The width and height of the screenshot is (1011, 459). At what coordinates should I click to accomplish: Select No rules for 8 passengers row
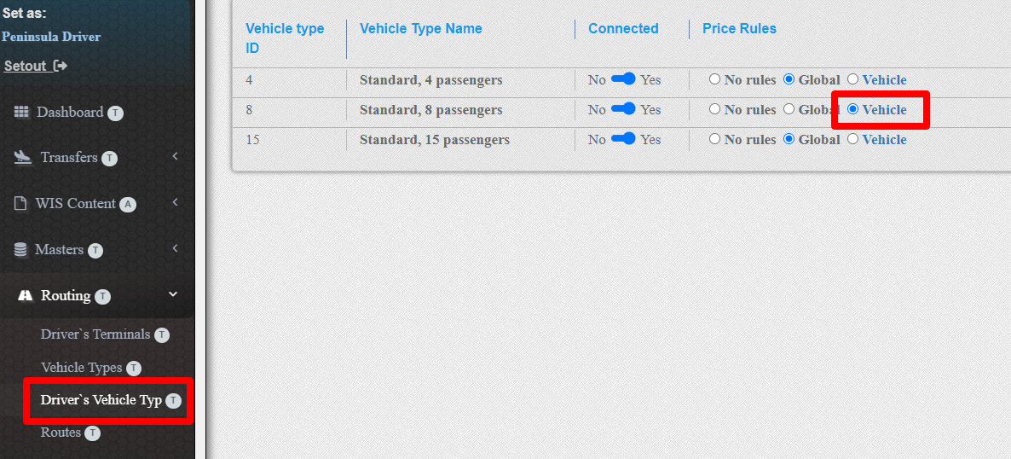coord(715,109)
